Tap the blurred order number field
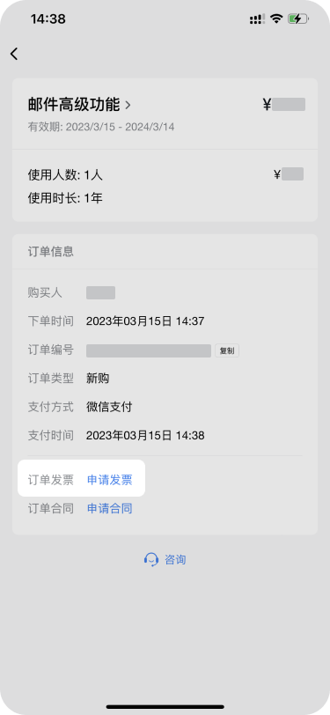This screenshot has height=715, width=330. [149, 350]
